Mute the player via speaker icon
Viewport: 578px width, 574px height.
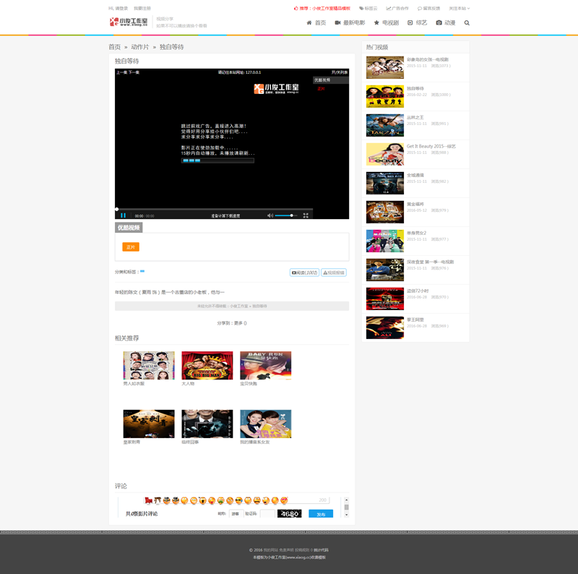(x=270, y=215)
